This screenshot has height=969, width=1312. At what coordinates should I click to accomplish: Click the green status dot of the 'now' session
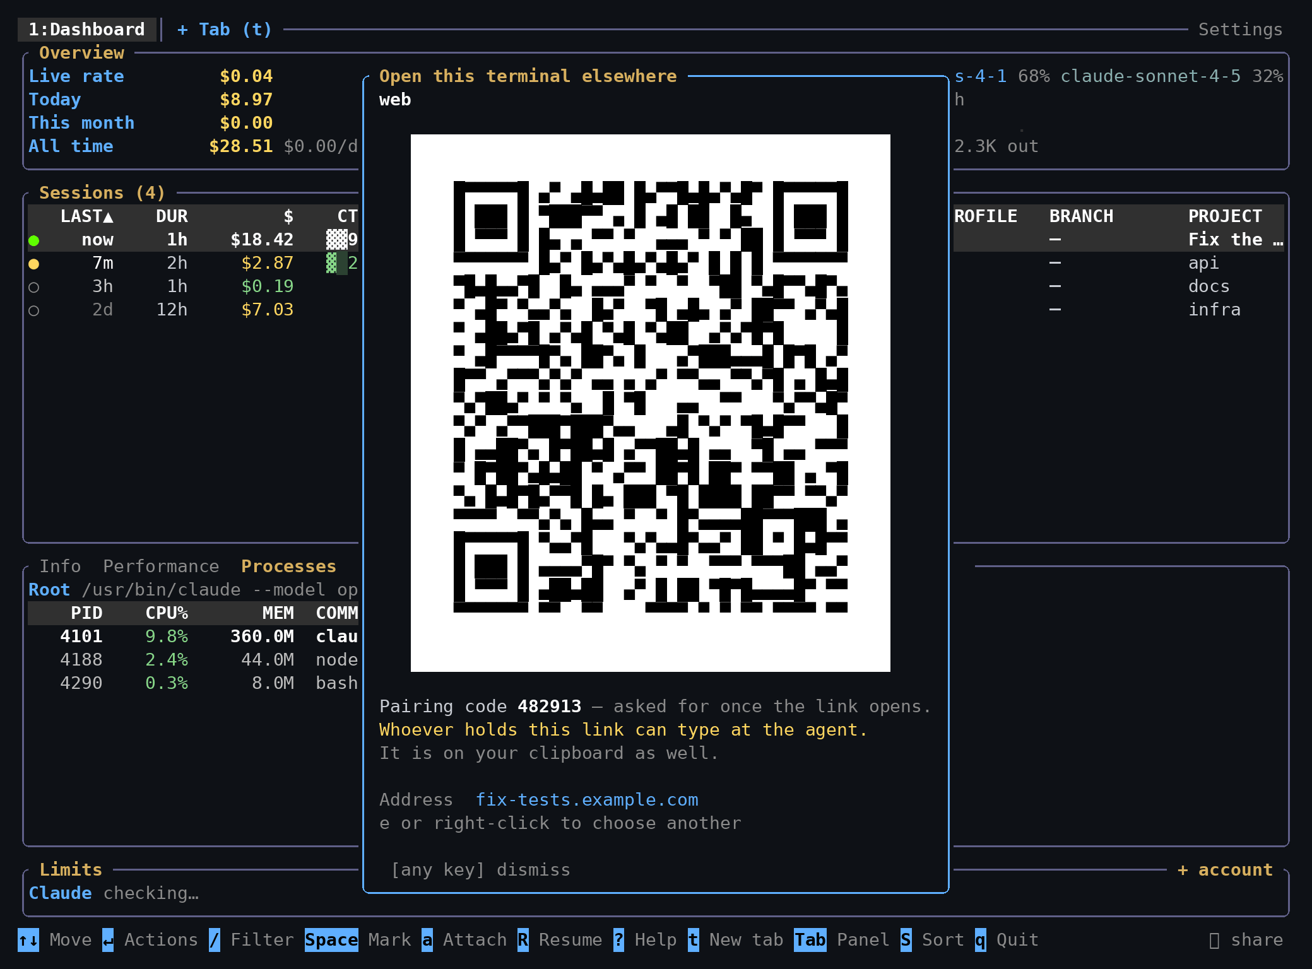point(34,240)
